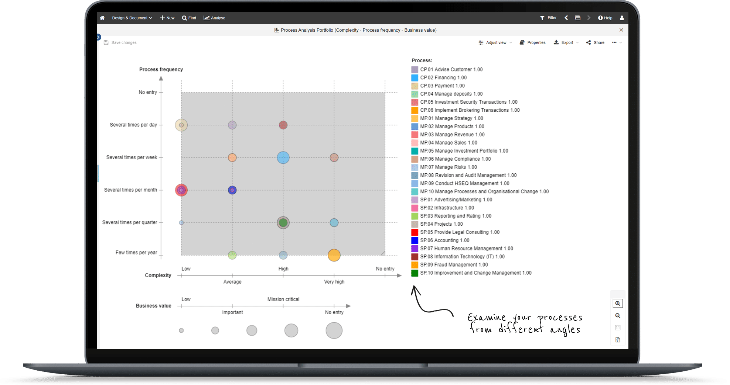Toggle the SP.05 Provide Legal Consulting legend entry
Image resolution: width=730 pixels, height=385 pixels.
[459, 232]
